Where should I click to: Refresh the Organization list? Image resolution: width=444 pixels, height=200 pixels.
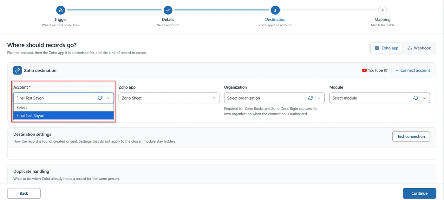coord(310,98)
